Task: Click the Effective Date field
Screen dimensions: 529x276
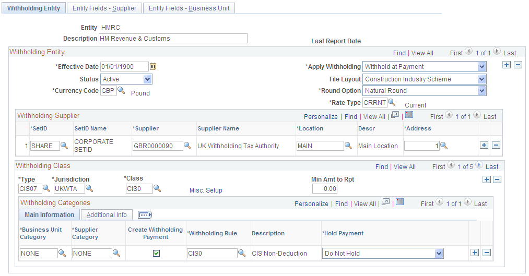Action: pyautogui.click(x=124, y=66)
